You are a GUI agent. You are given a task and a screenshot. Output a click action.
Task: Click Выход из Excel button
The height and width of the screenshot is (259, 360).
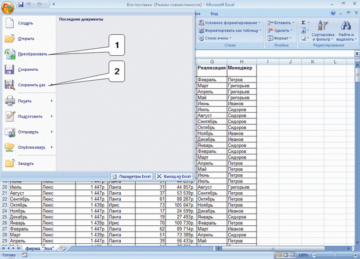coord(174,177)
